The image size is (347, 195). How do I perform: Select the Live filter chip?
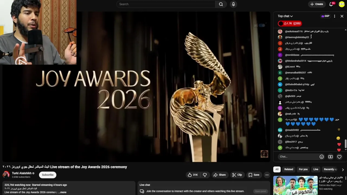click(x=316, y=169)
